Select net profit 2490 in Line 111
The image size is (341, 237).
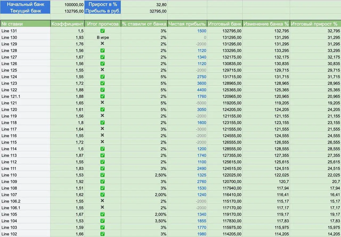202,169
